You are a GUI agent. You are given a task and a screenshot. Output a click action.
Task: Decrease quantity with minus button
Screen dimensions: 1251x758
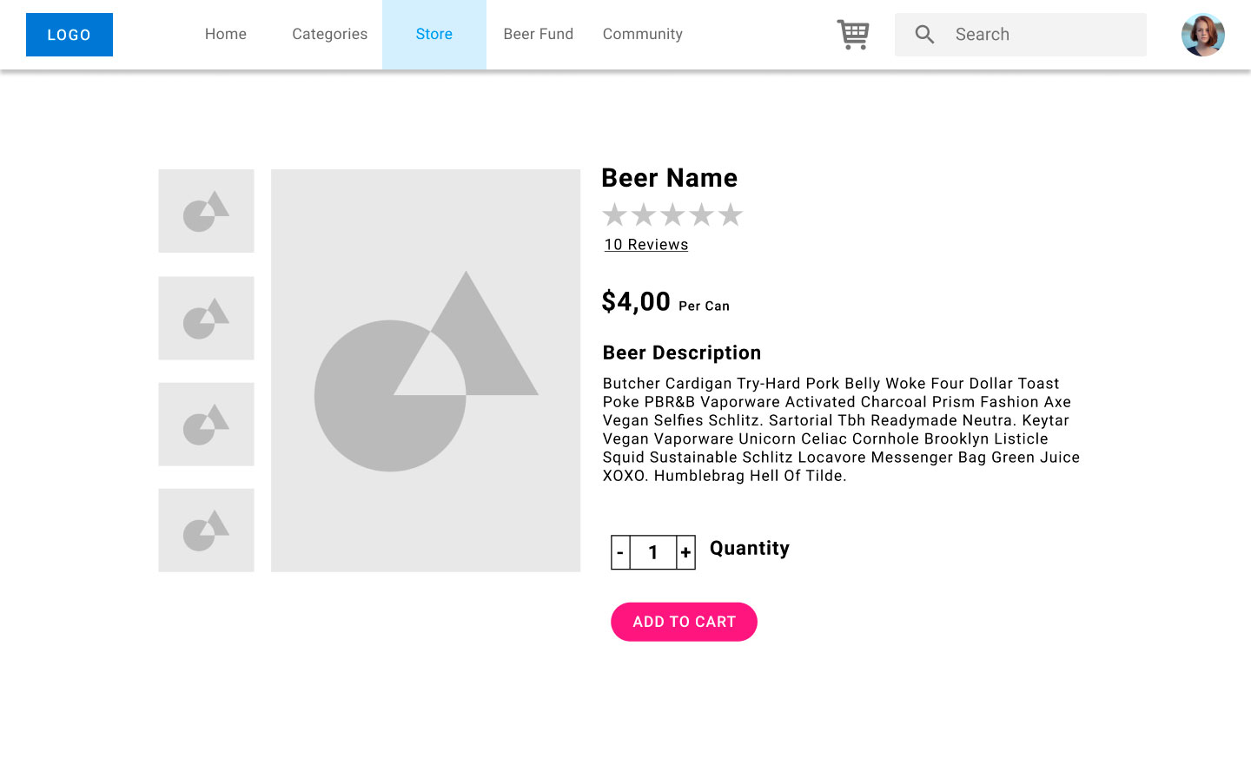click(x=620, y=552)
